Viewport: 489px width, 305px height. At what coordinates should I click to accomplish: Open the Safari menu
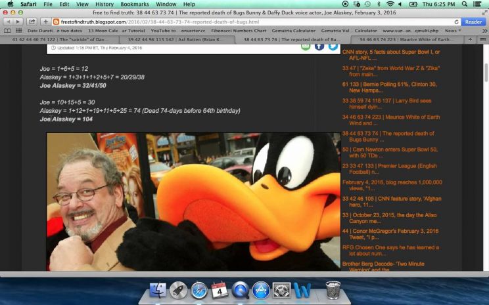point(28,4)
